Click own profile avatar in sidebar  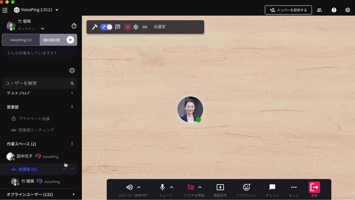(11, 26)
